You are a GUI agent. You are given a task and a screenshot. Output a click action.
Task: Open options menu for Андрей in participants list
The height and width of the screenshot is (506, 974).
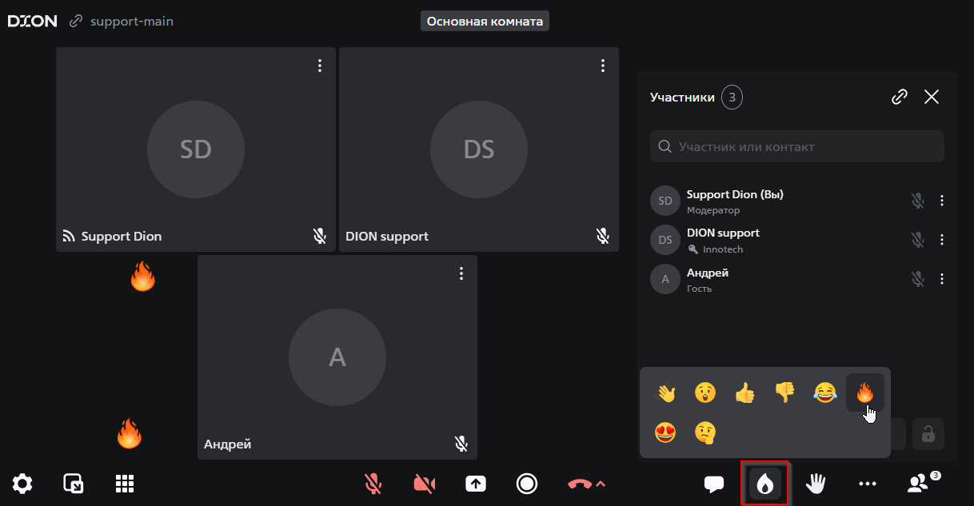942,279
